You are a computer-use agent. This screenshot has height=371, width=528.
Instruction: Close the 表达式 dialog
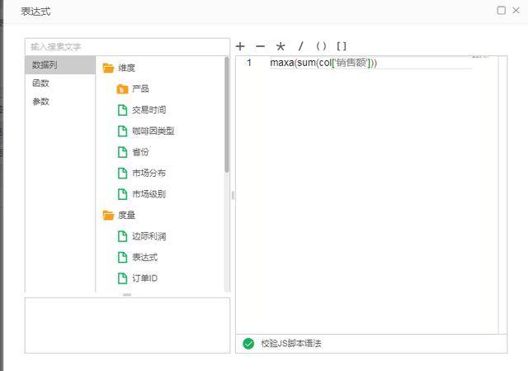pos(516,11)
